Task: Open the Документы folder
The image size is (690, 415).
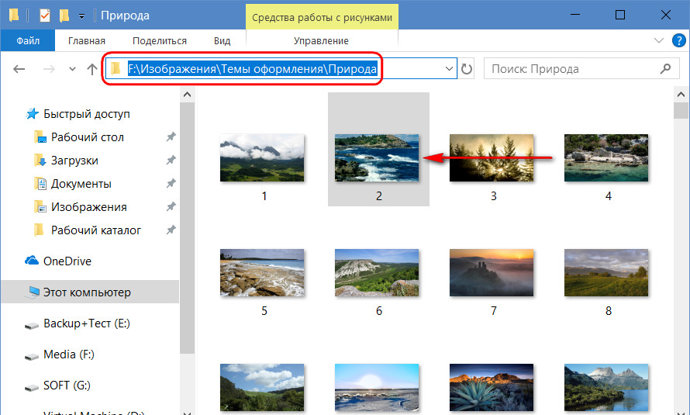Action: (x=81, y=184)
